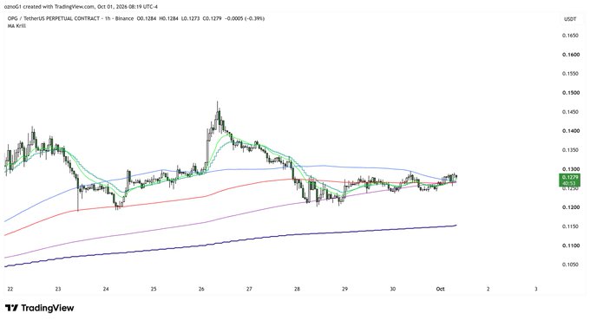Viewport: 590px width, 321px height.
Task: Click the 0.1150 price axis label
Action: click(570, 226)
